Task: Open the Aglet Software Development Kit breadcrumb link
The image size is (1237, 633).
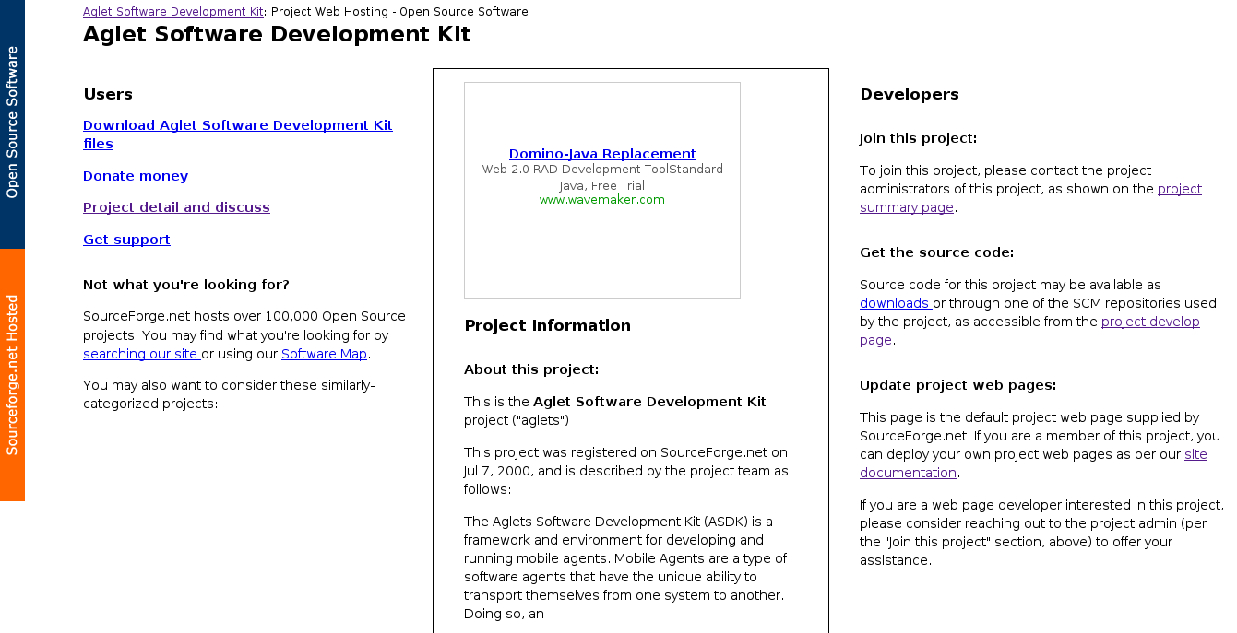Action: coord(173,12)
